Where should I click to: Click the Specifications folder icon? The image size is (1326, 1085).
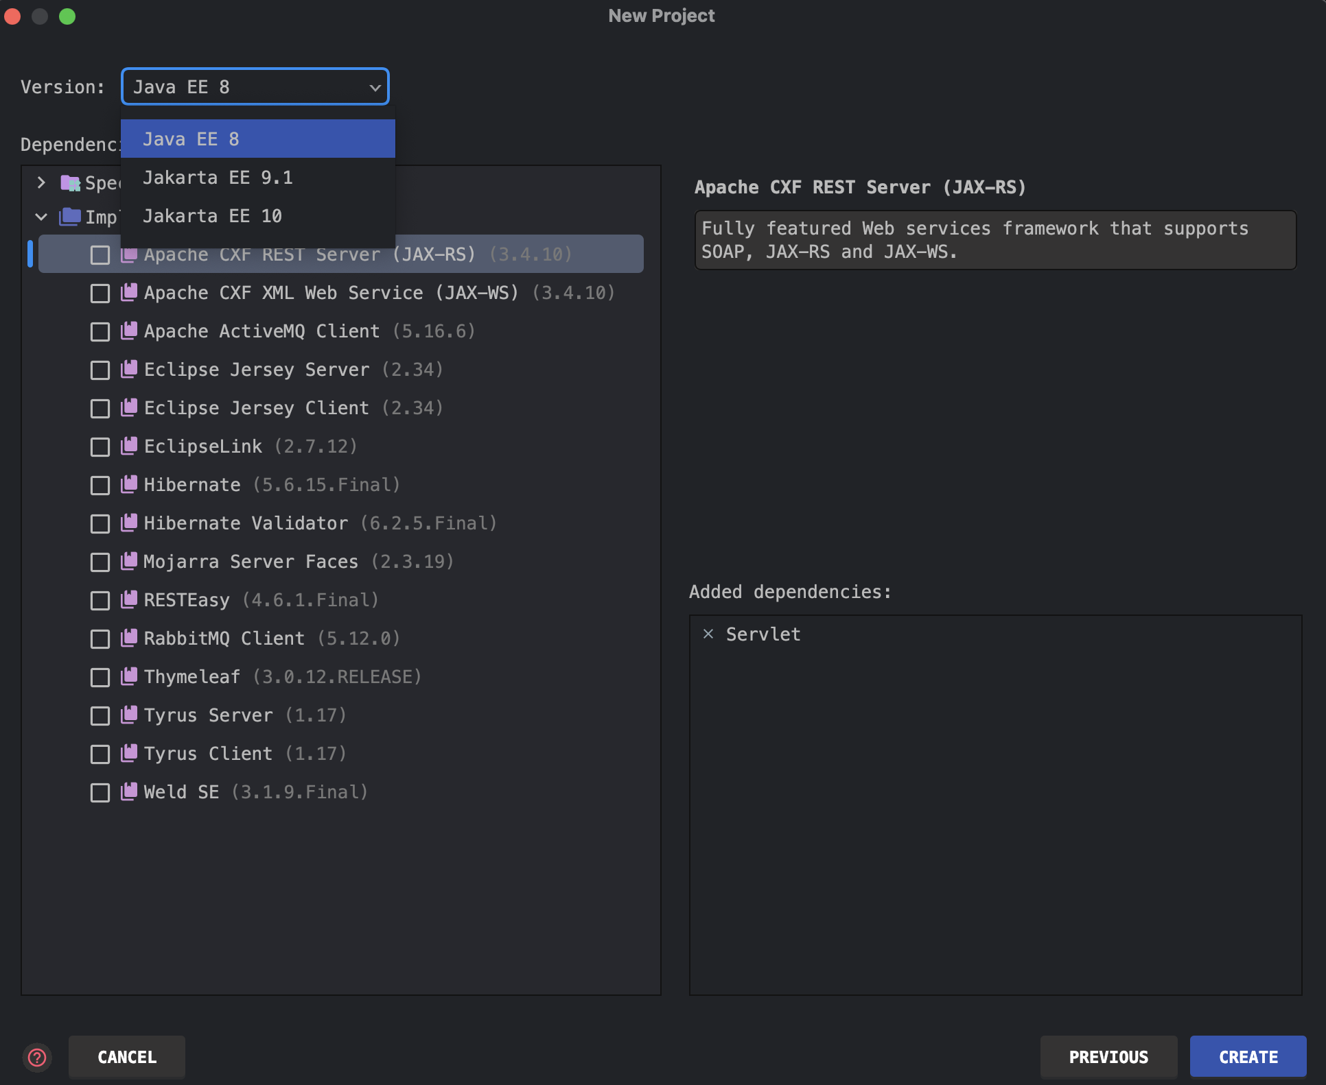point(70,183)
